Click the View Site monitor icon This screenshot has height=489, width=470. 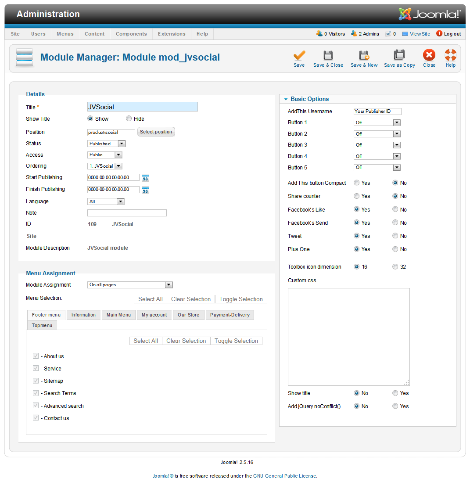click(405, 34)
